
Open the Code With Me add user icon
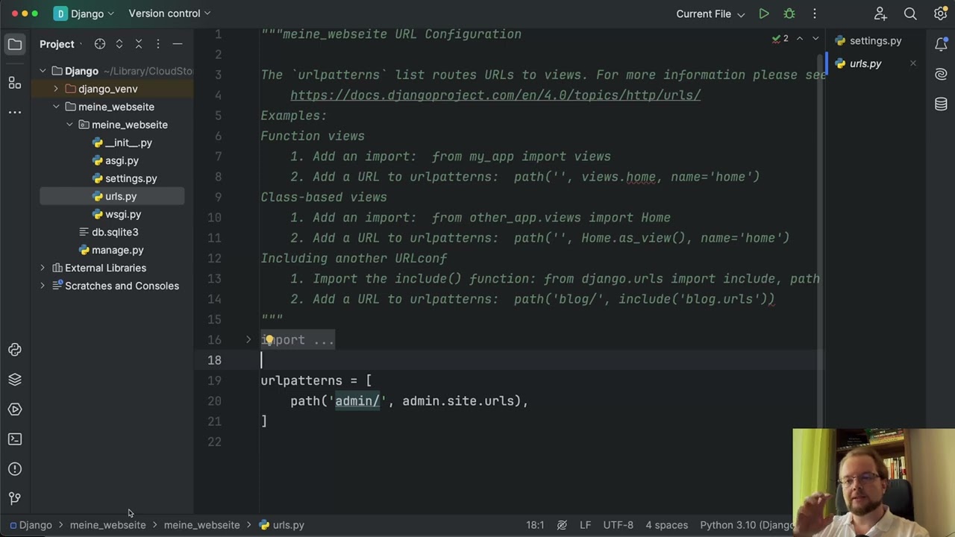pos(880,13)
